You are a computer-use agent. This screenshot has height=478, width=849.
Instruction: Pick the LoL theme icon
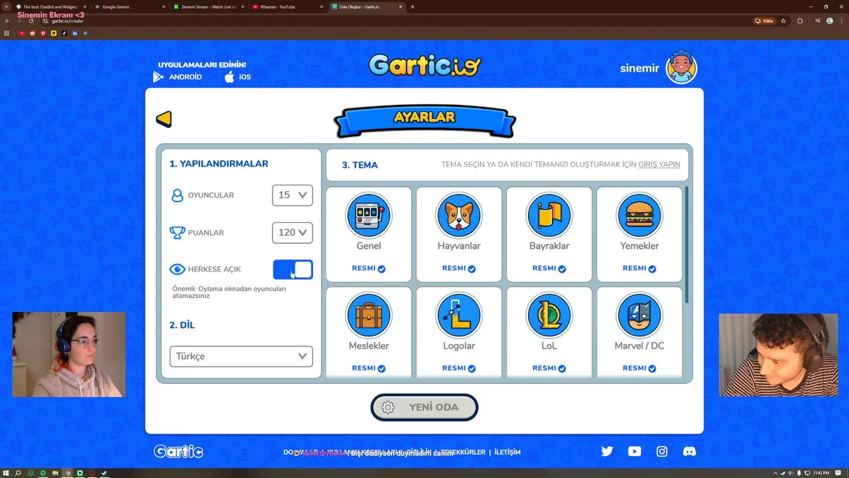(549, 315)
